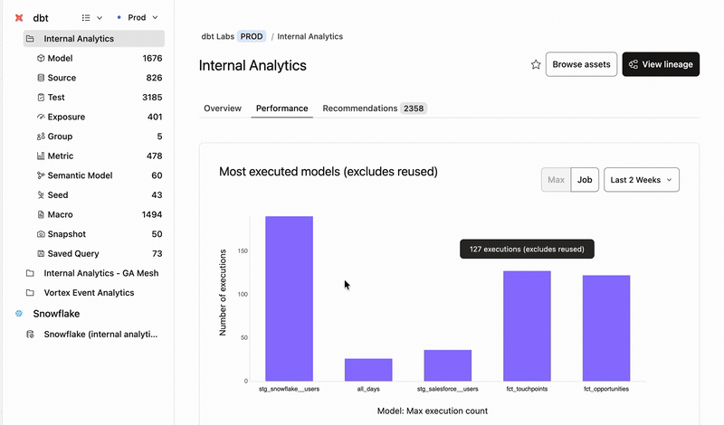724x425 pixels.
Task: Open the Source resource list
Action: click(100, 78)
